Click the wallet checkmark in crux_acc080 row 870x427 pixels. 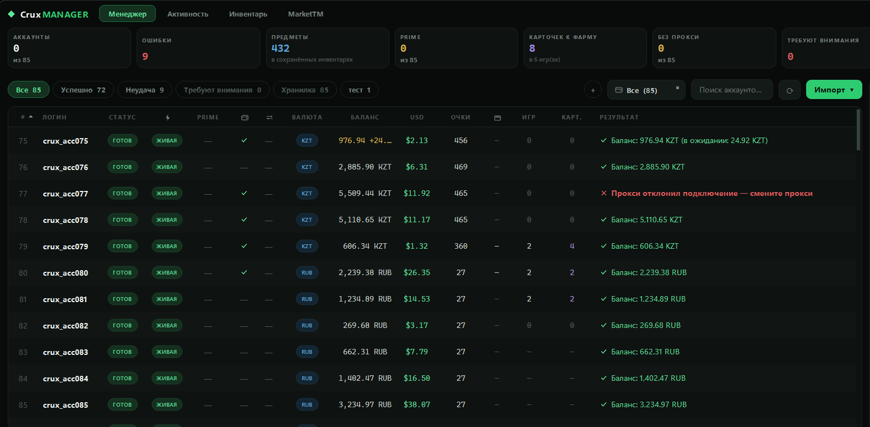tap(244, 272)
